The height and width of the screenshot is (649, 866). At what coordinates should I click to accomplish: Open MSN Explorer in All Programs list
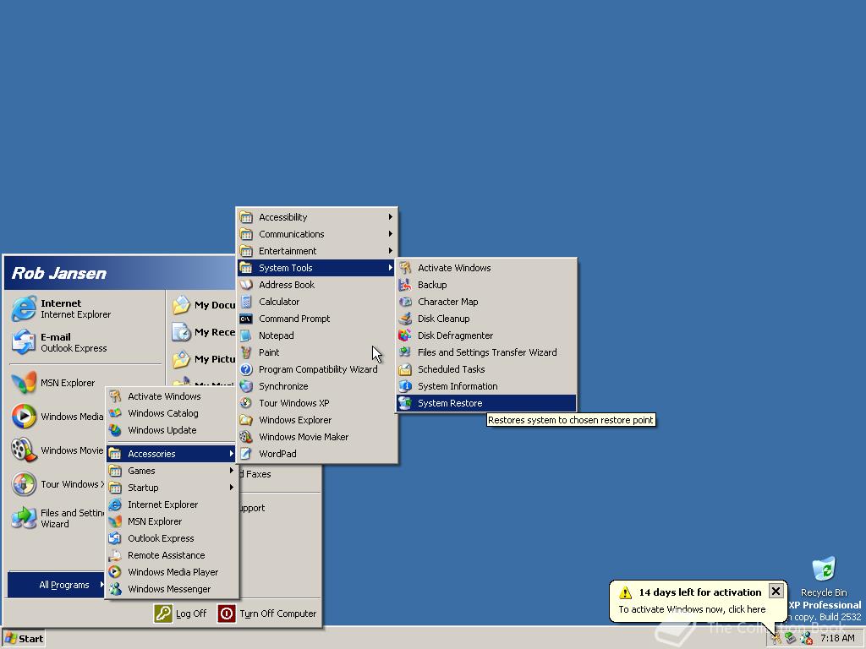pos(172,521)
